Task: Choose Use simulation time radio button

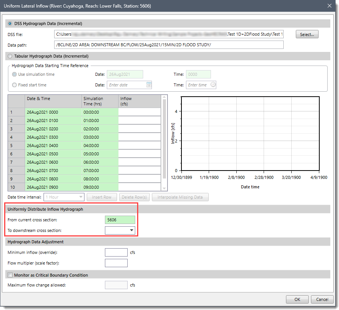Action: 14,74
